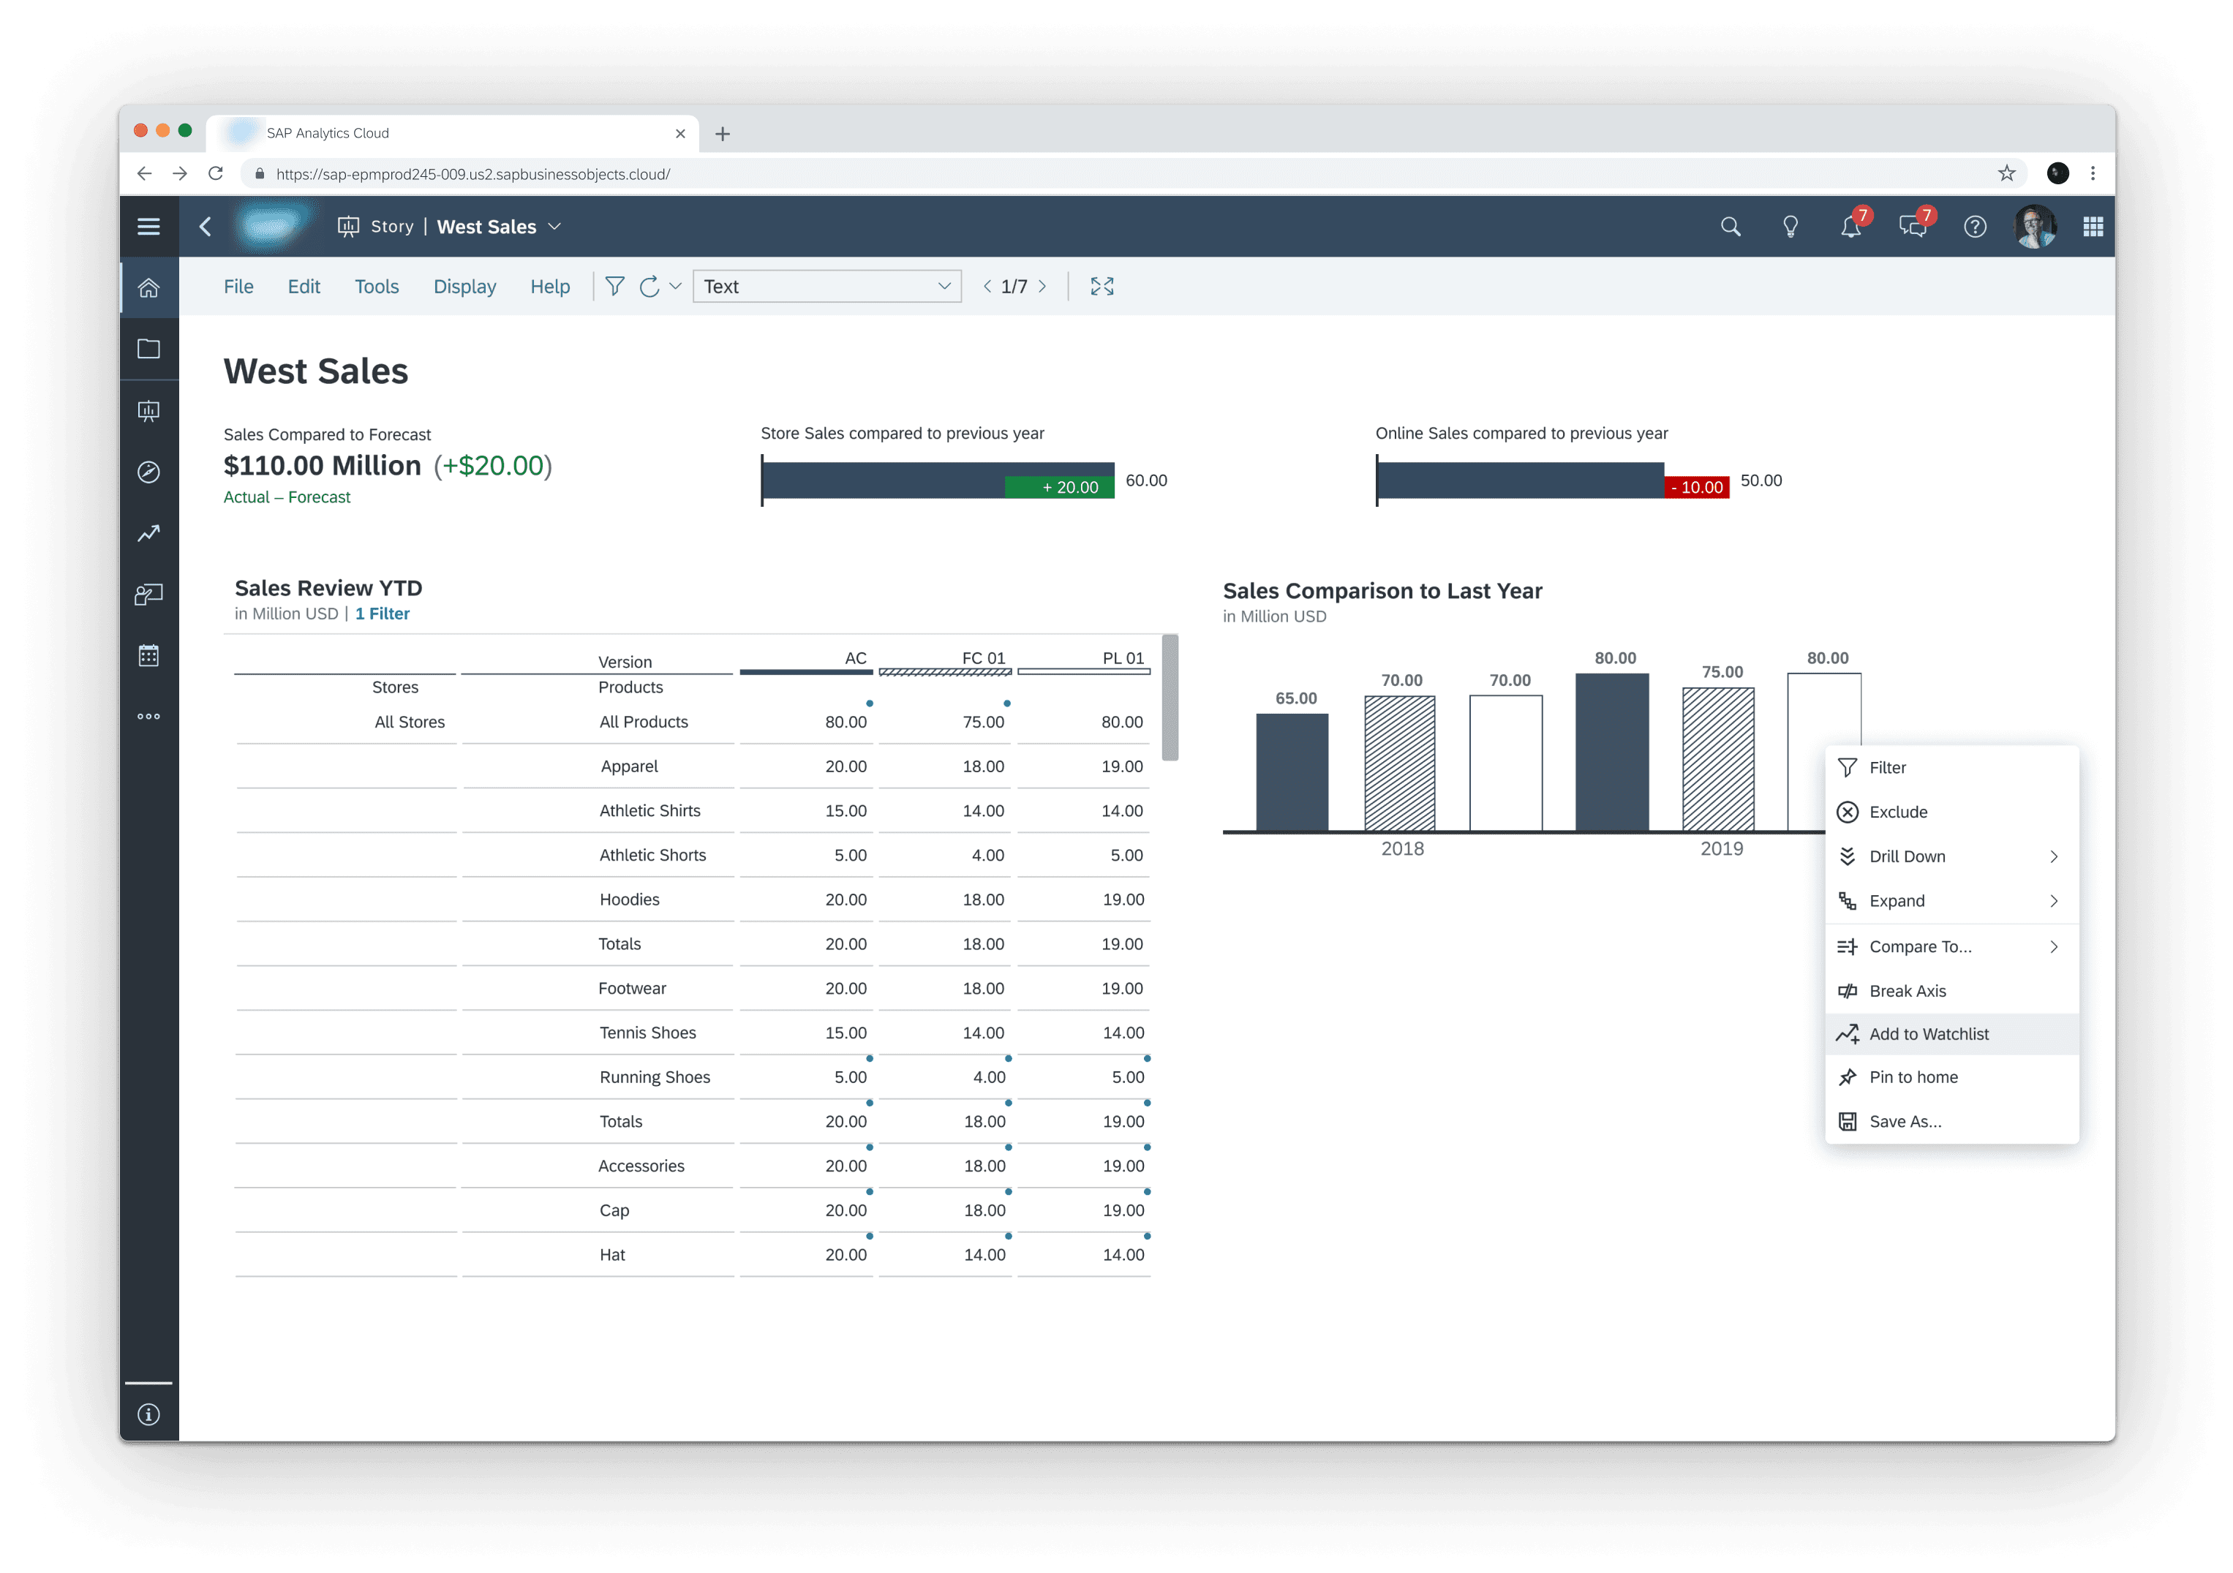The height and width of the screenshot is (1573, 2233).
Task: Open Home in left sidebar
Action: (x=148, y=288)
